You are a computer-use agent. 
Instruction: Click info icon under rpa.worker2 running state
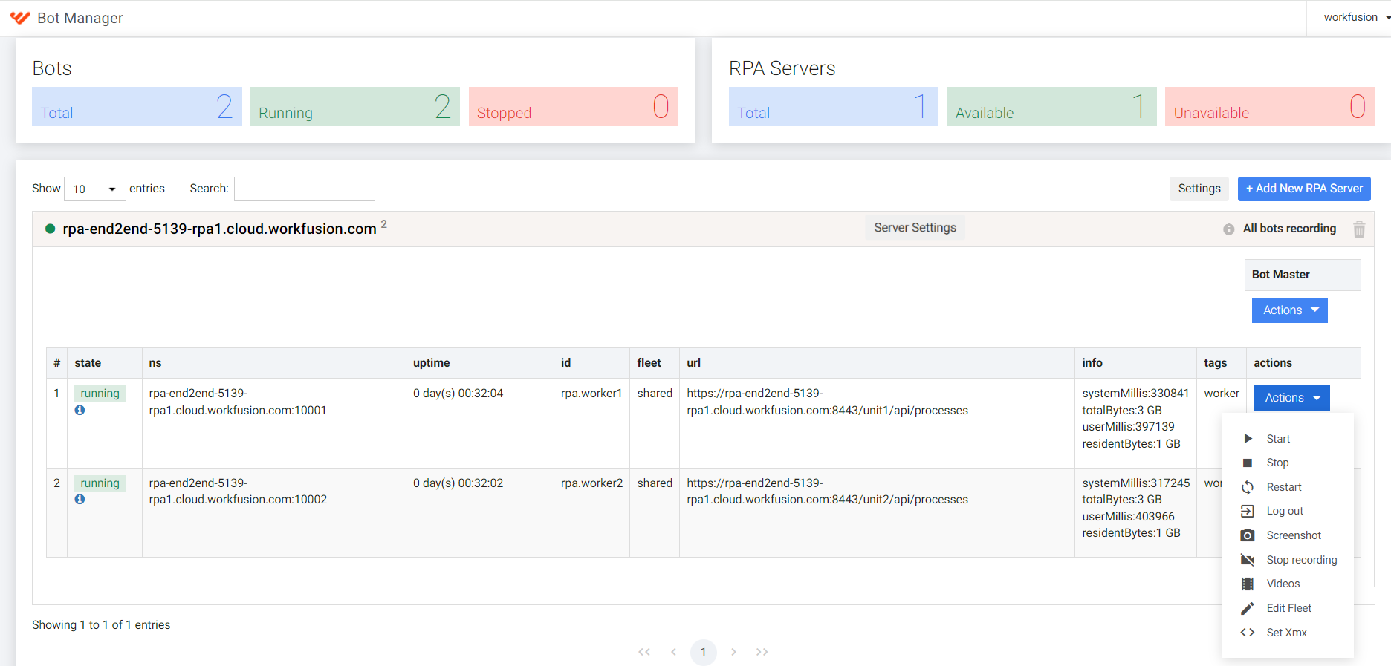pyautogui.click(x=80, y=499)
